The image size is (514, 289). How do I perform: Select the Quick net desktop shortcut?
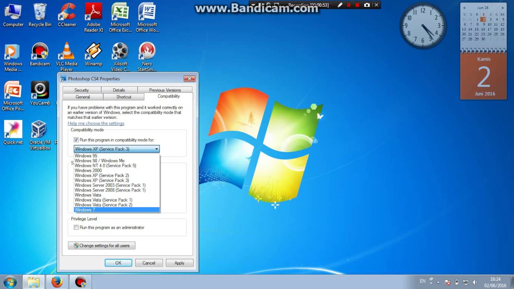[13, 133]
